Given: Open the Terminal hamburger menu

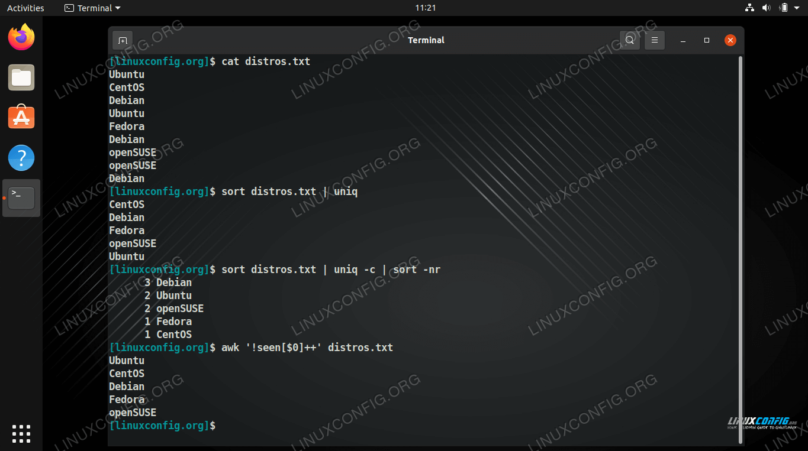Looking at the screenshot, I should (655, 40).
